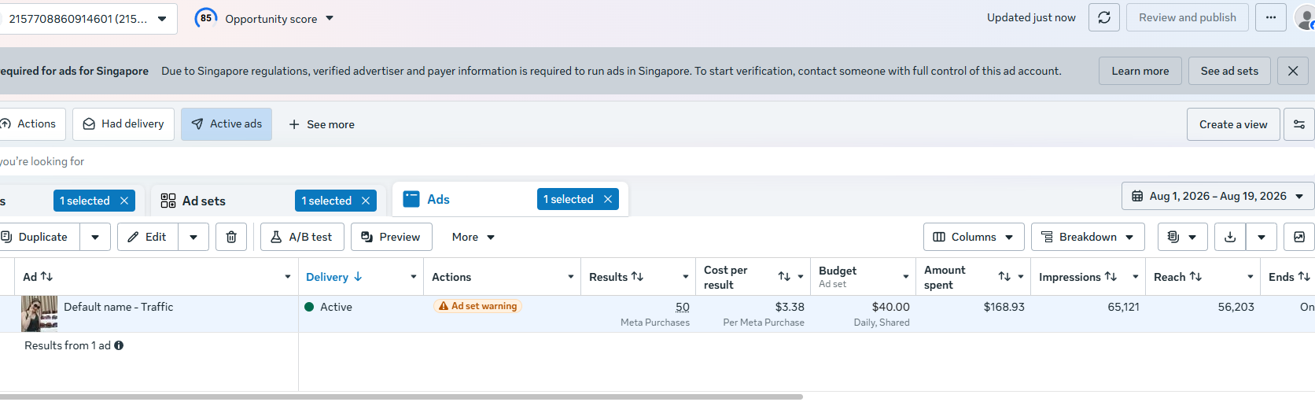
Task: Dismiss the Singapore regulations banner
Action: tap(1293, 71)
